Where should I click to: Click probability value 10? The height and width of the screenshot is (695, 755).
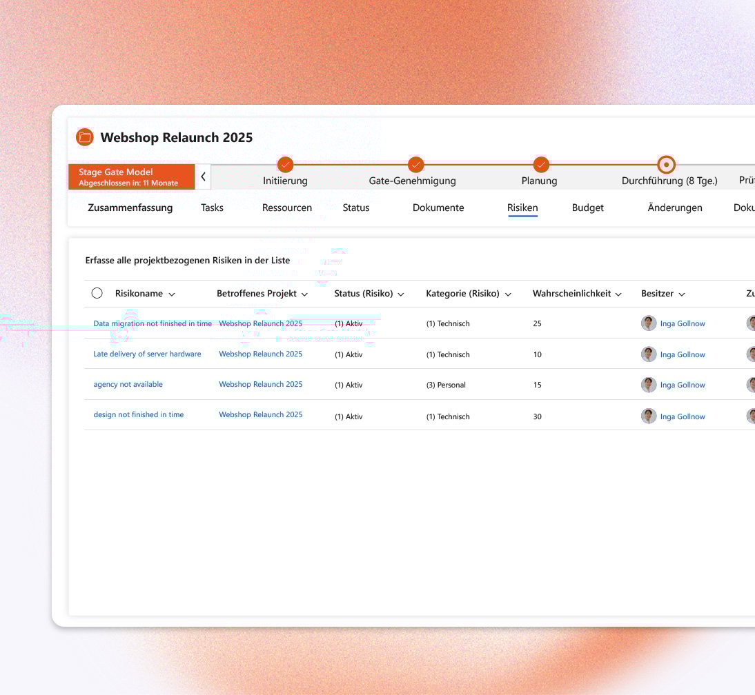point(538,354)
